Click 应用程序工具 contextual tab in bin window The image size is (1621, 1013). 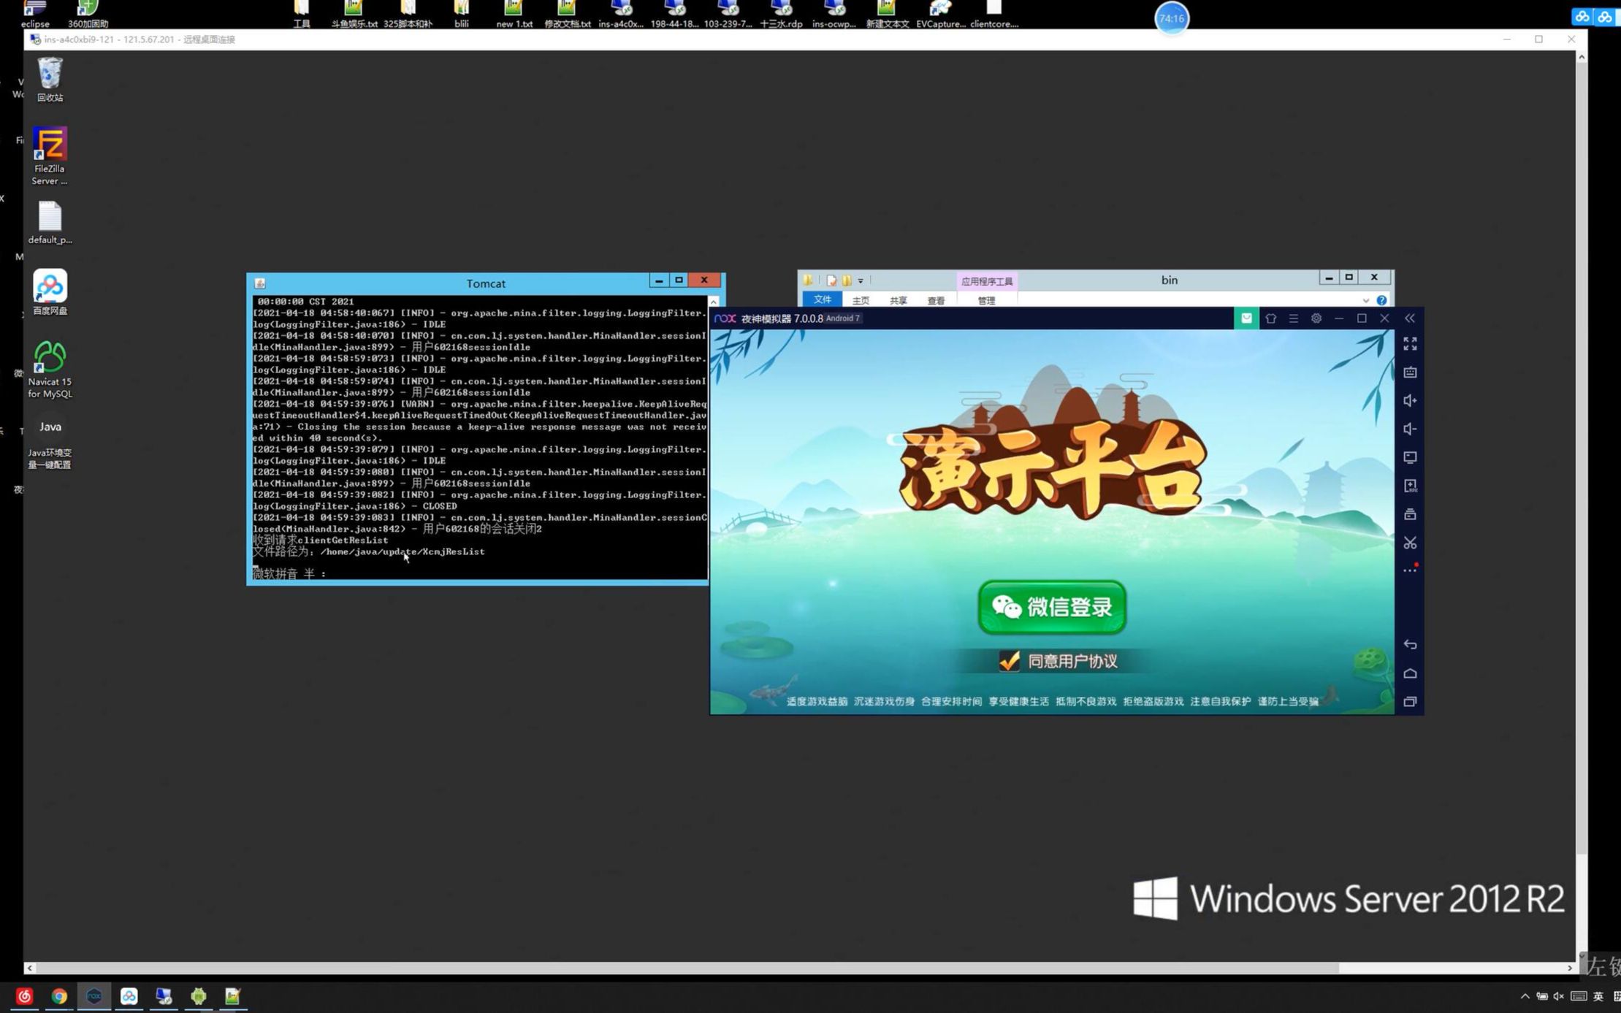point(987,281)
